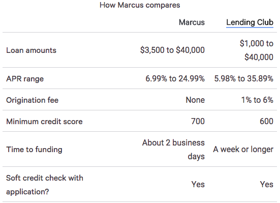Click the 1% to 6% fee cell
The height and width of the screenshot is (203, 280).
pyautogui.click(x=257, y=100)
